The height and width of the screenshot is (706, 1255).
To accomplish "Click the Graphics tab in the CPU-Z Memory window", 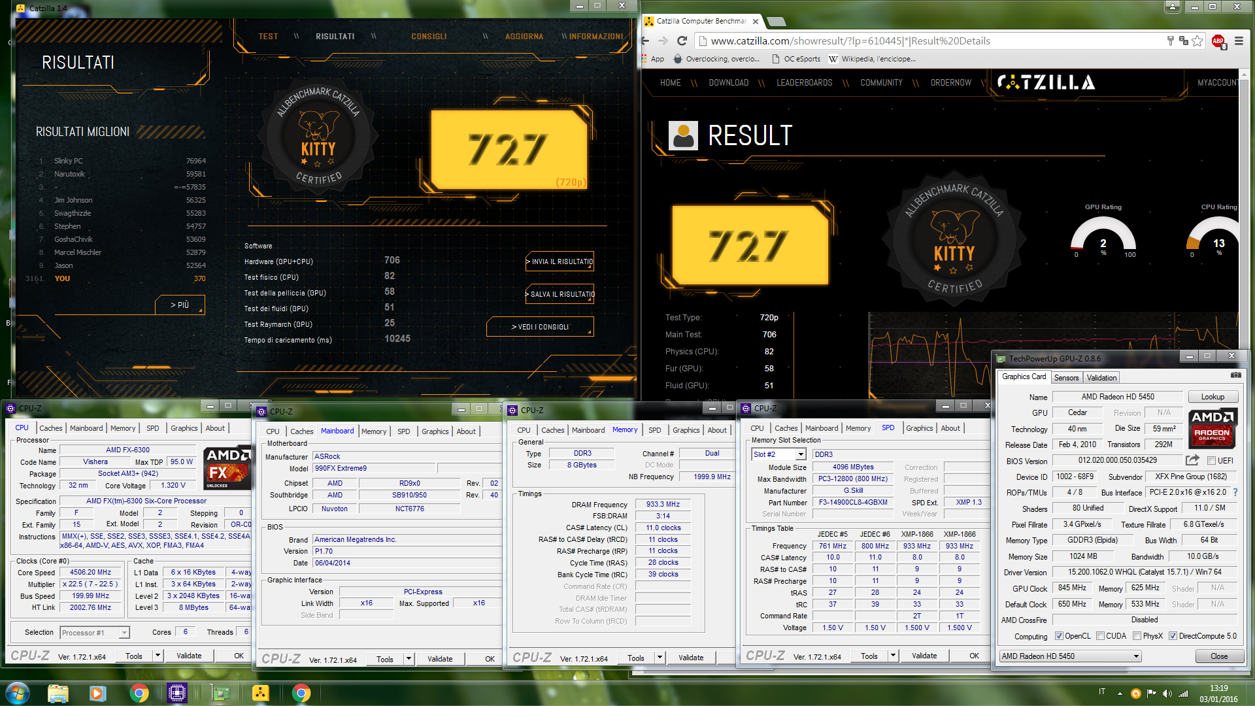I will [x=686, y=430].
